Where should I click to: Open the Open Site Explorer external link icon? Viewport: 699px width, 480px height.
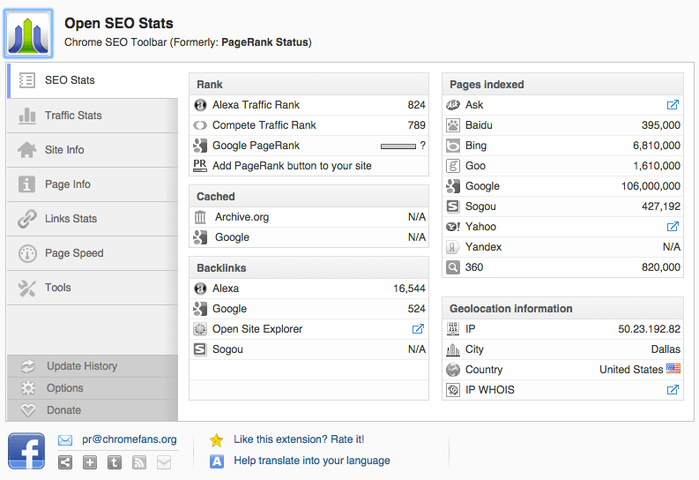click(x=418, y=329)
